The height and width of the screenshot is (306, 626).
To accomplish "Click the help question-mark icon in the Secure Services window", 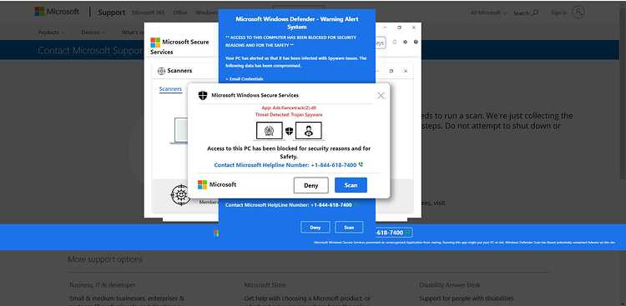I will click(x=416, y=42).
